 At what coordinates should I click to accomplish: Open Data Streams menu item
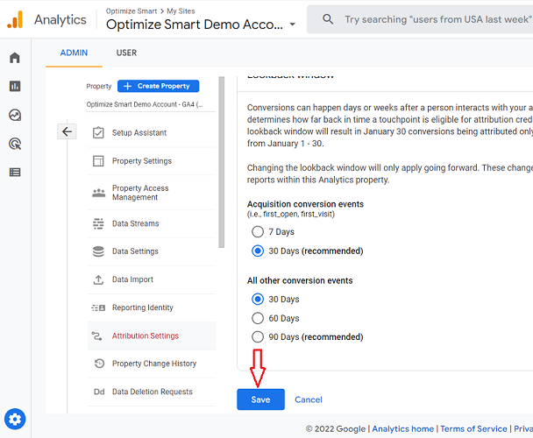[152, 223]
